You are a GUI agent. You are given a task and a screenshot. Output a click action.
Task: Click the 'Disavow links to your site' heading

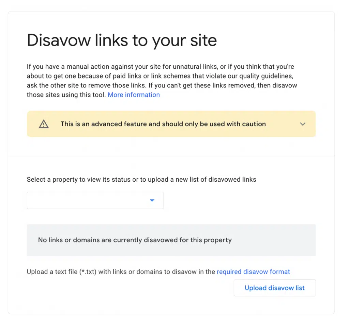pyautogui.click(x=122, y=40)
